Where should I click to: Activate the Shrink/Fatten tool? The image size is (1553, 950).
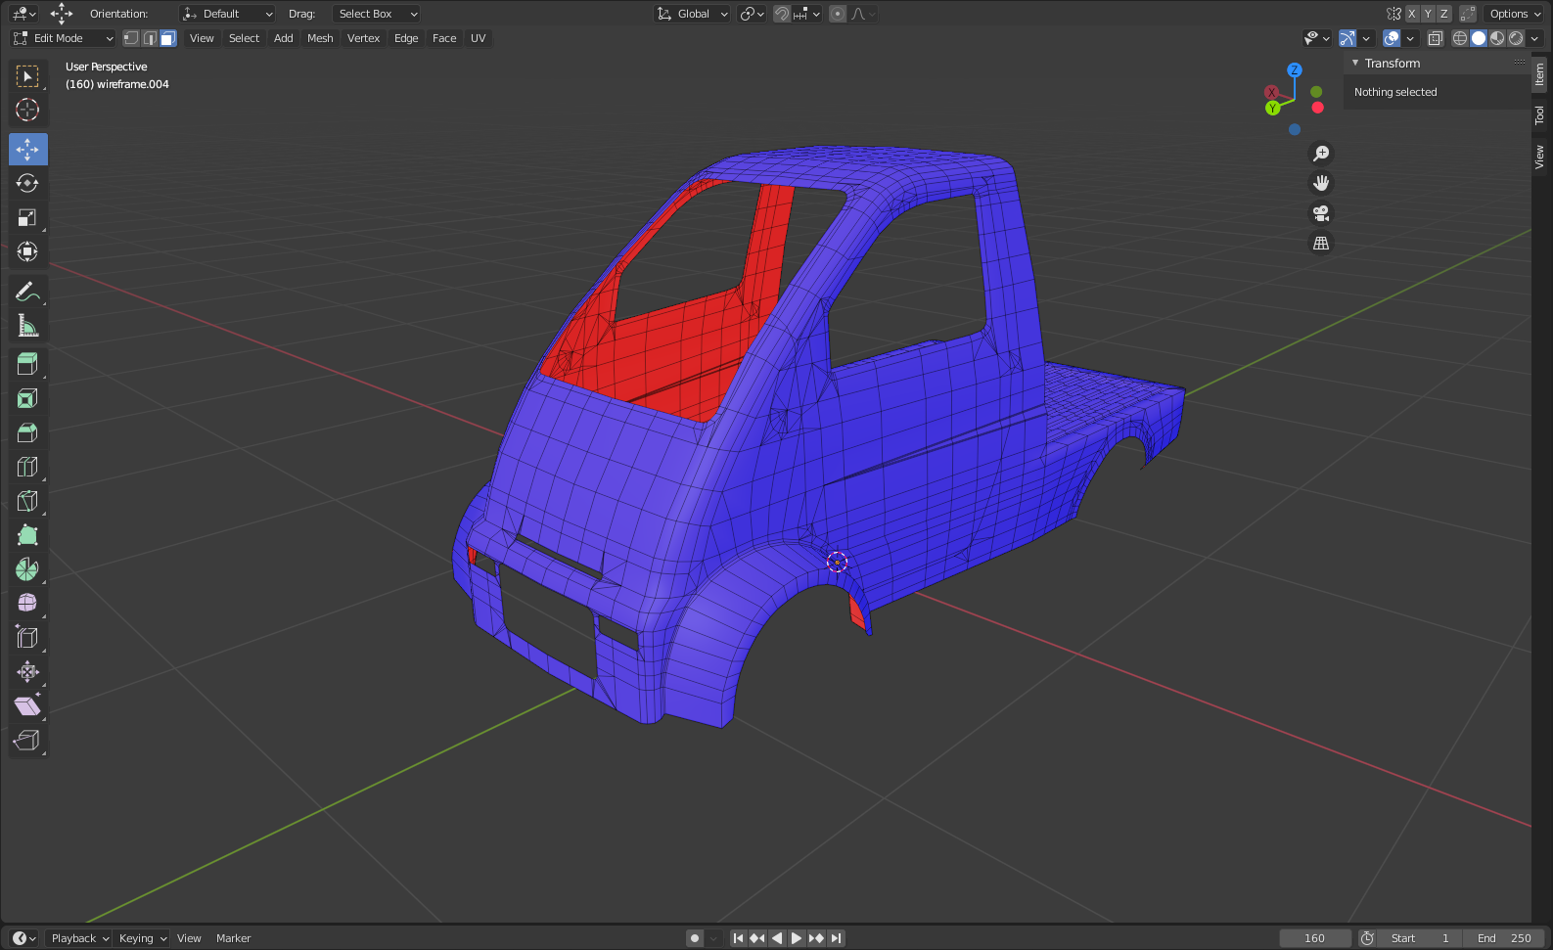click(27, 672)
